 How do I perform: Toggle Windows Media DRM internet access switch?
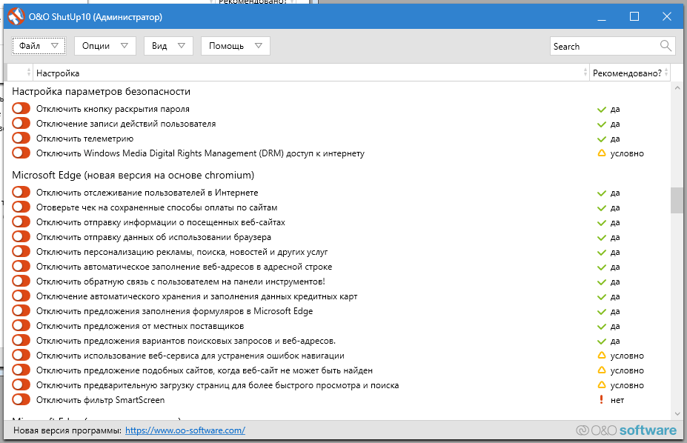click(x=21, y=153)
